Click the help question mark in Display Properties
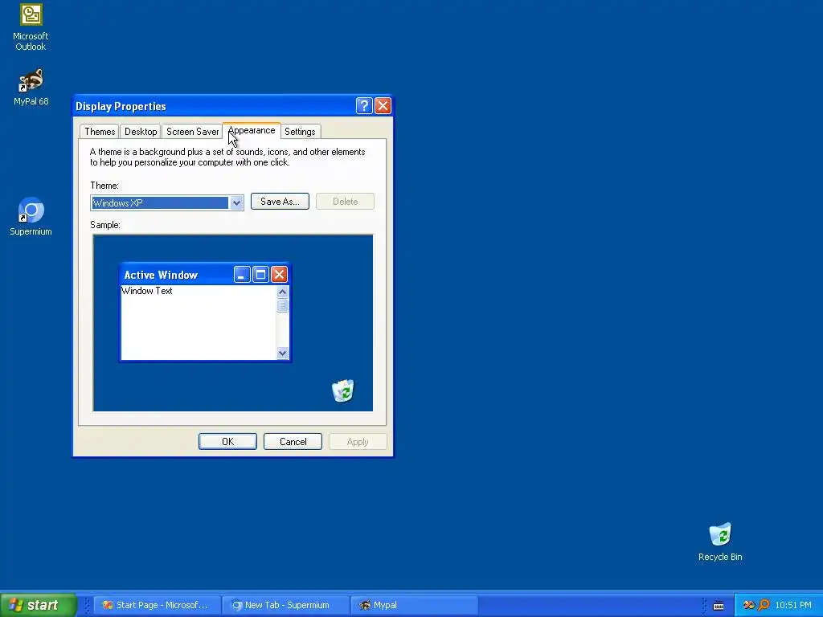Screen dimensions: 823x617 tap(364, 105)
